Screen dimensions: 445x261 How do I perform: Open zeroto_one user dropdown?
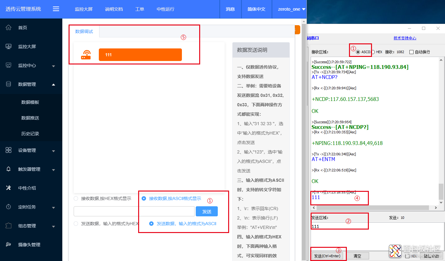[x=291, y=9]
